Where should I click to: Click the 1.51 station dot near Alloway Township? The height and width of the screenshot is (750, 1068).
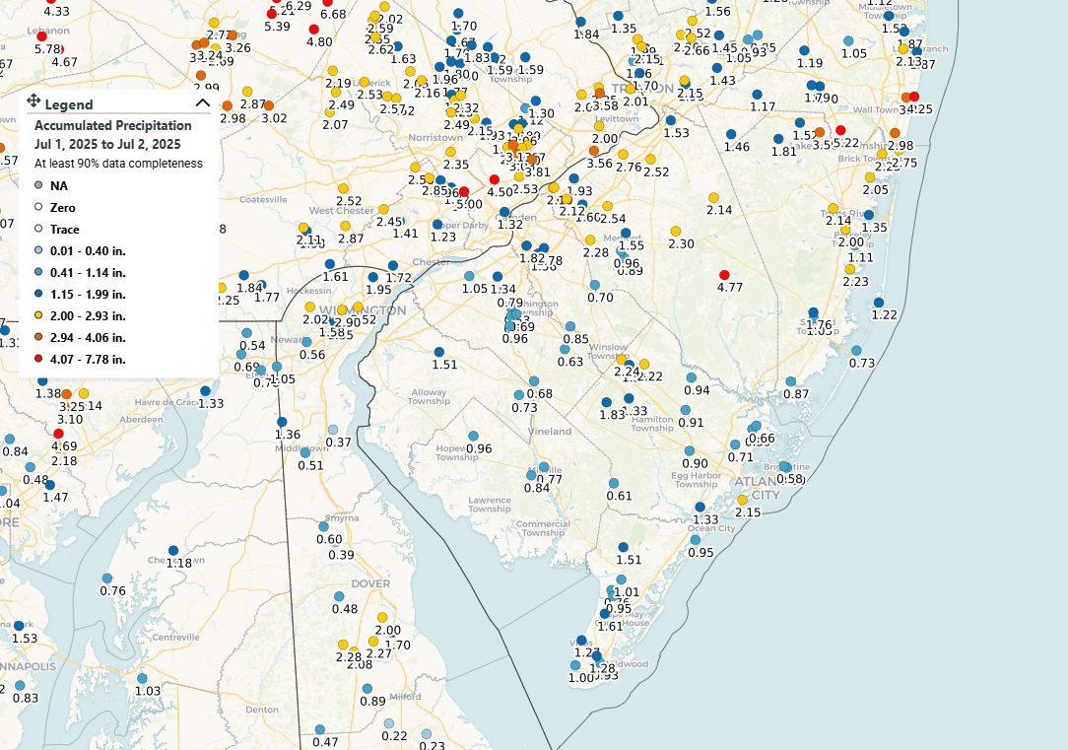click(439, 352)
